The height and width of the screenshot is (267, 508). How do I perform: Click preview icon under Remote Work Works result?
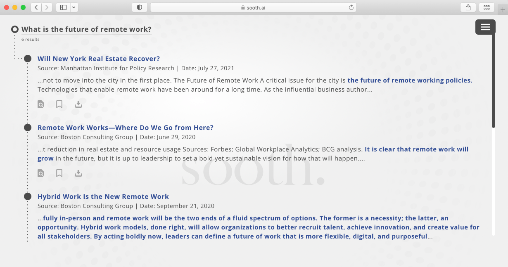click(x=40, y=173)
